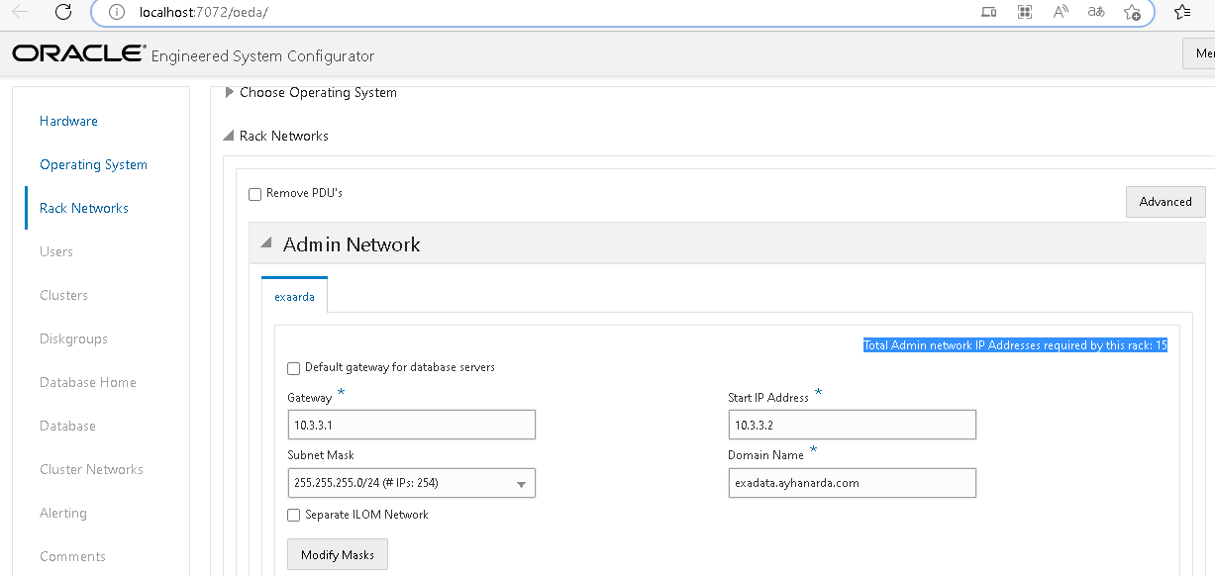The height and width of the screenshot is (576, 1215).
Task: Open the Menu button at top right
Action: tap(1199, 53)
